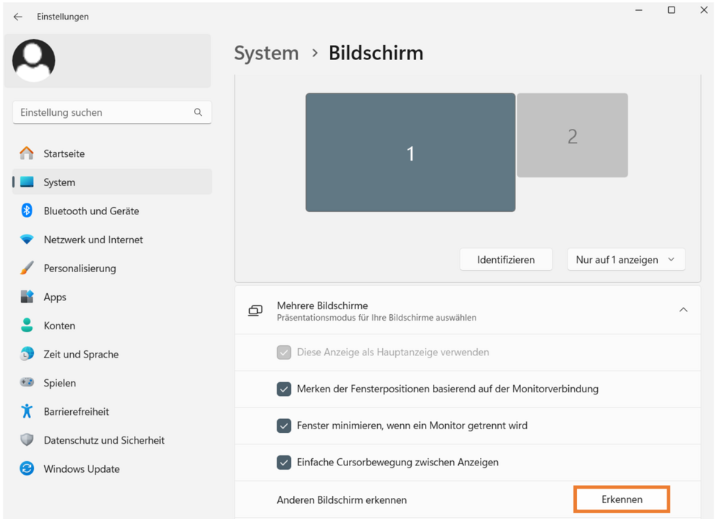Click the shield icon for Datenschutz und Sicherheit
Screen dimensions: 718x519
click(27, 440)
